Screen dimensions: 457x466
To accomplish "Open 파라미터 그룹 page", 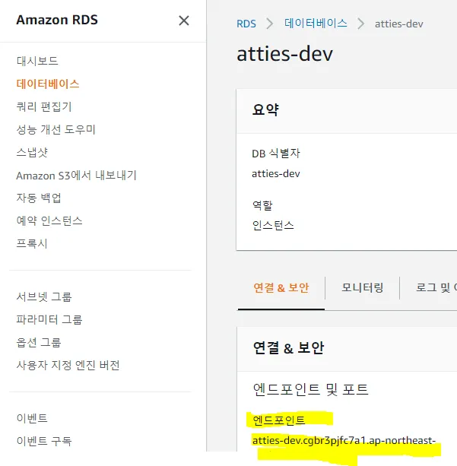I will (49, 319).
